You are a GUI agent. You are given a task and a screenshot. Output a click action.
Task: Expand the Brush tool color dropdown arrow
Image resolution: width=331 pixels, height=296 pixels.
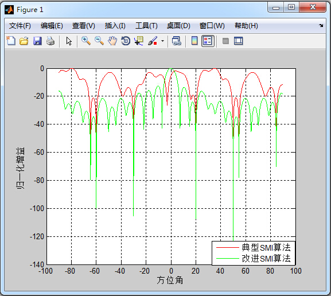tap(162, 41)
